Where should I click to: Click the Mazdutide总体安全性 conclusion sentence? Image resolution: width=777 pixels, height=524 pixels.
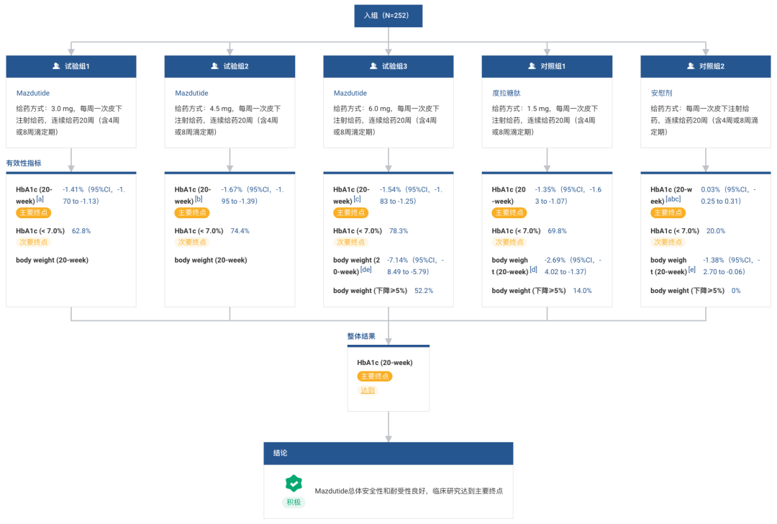(409, 491)
